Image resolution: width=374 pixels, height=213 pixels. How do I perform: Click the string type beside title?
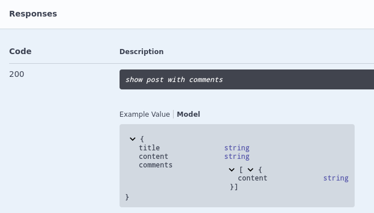pos(237,148)
